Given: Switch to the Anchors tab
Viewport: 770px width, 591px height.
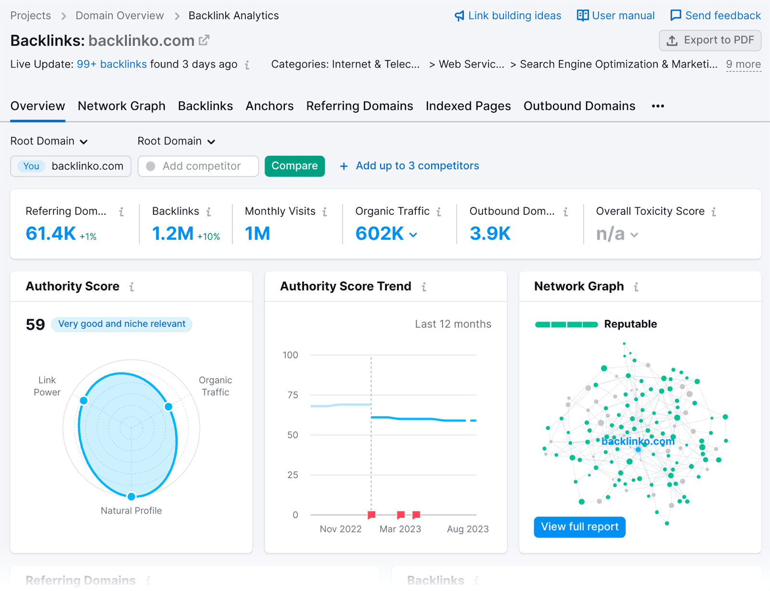Looking at the screenshot, I should (269, 106).
